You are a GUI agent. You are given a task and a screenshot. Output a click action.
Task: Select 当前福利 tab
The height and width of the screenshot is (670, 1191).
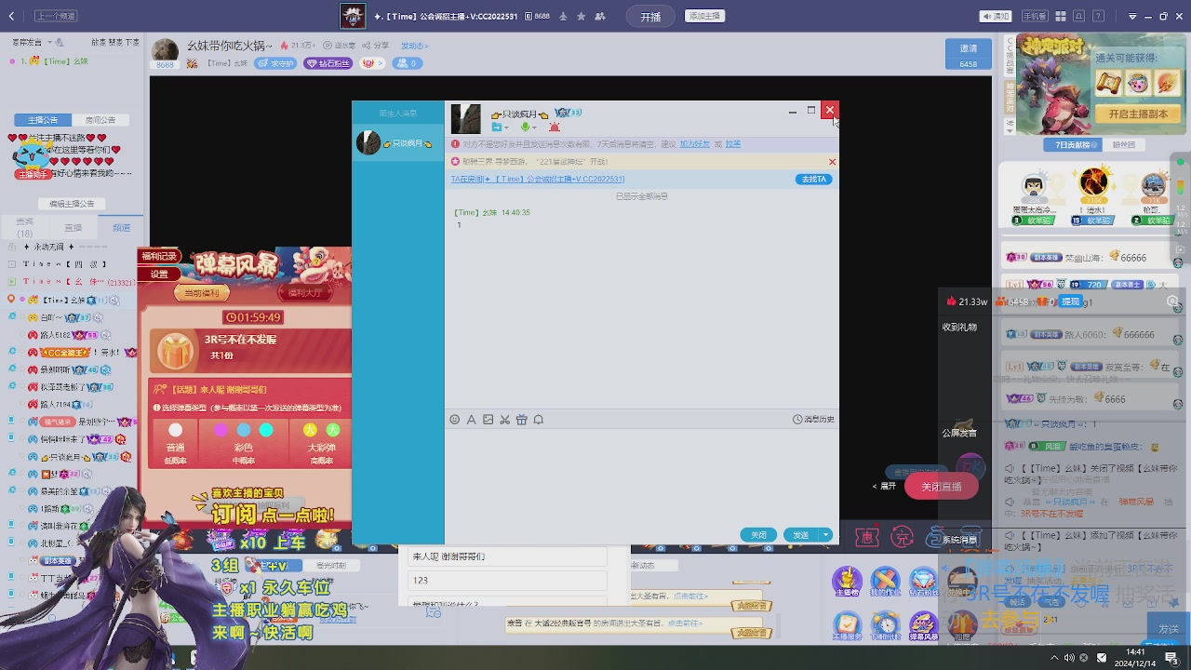point(201,293)
